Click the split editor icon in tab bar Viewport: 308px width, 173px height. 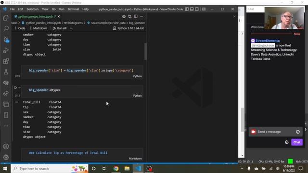click(136, 16)
